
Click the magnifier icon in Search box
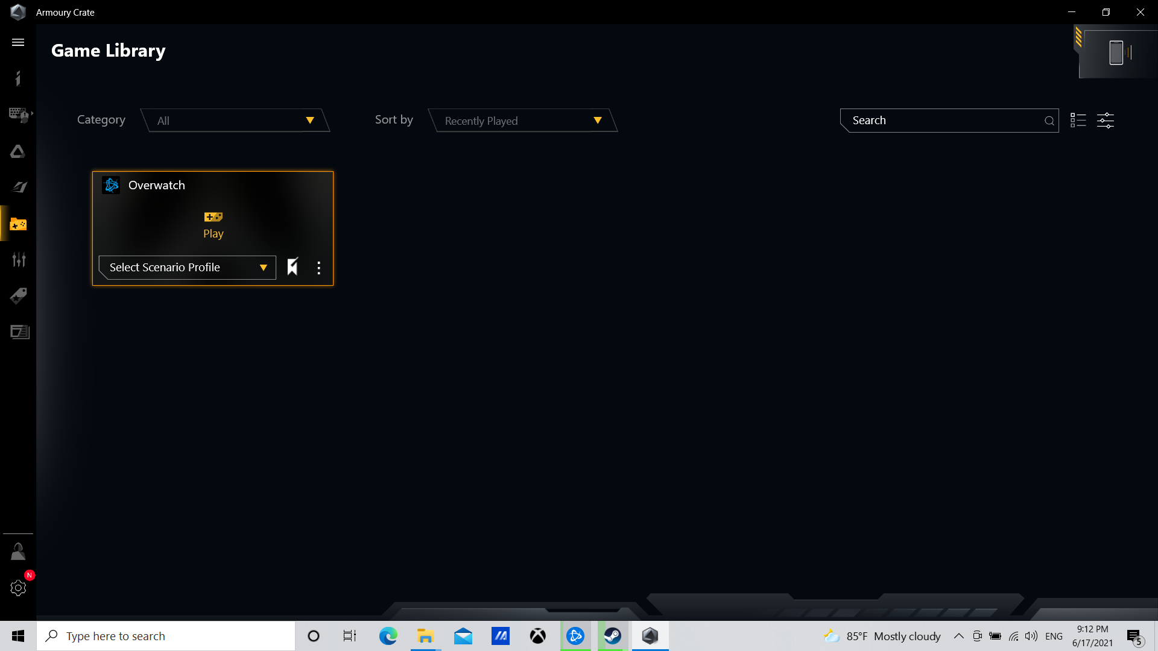coord(1049,121)
